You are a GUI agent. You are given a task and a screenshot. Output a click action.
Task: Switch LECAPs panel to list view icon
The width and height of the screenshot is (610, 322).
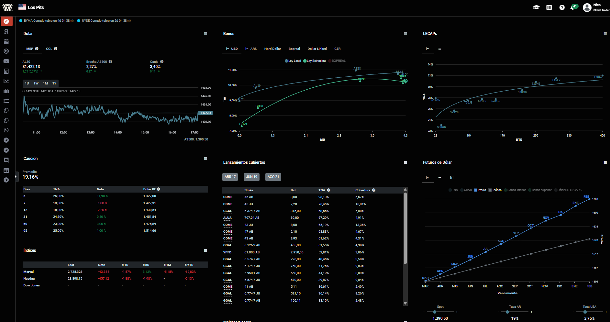coord(440,49)
